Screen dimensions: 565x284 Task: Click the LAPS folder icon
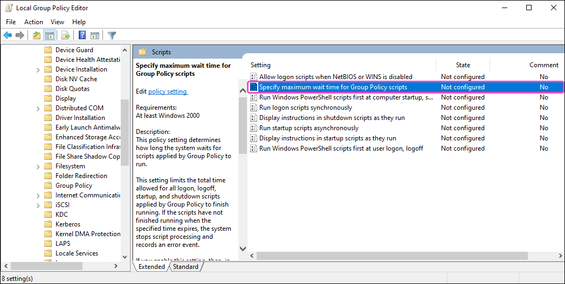48,244
